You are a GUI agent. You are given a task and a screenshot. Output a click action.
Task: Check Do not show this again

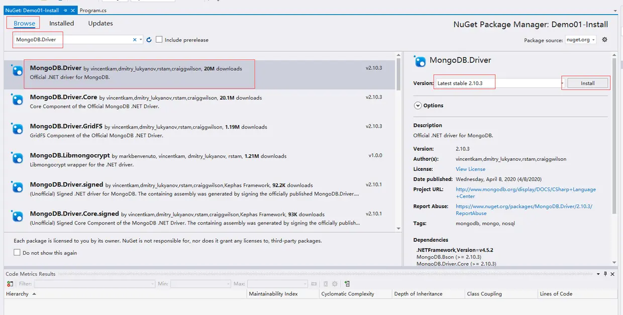coord(17,253)
